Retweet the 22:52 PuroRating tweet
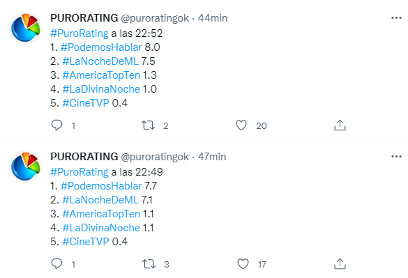408x278 pixels. 148,125
